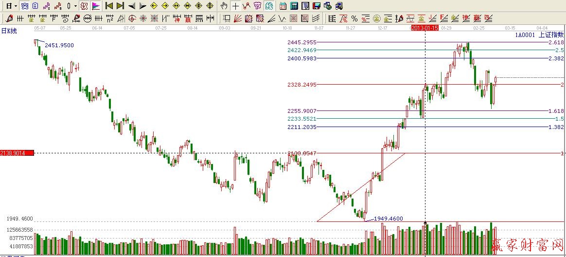Click the 日K线 chart type label

[x=9, y=31]
